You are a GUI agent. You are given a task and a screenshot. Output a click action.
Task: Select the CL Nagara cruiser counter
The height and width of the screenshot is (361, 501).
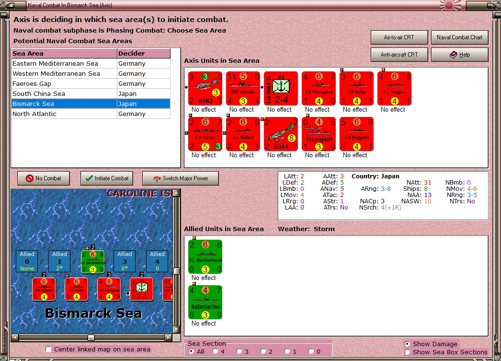click(394, 89)
